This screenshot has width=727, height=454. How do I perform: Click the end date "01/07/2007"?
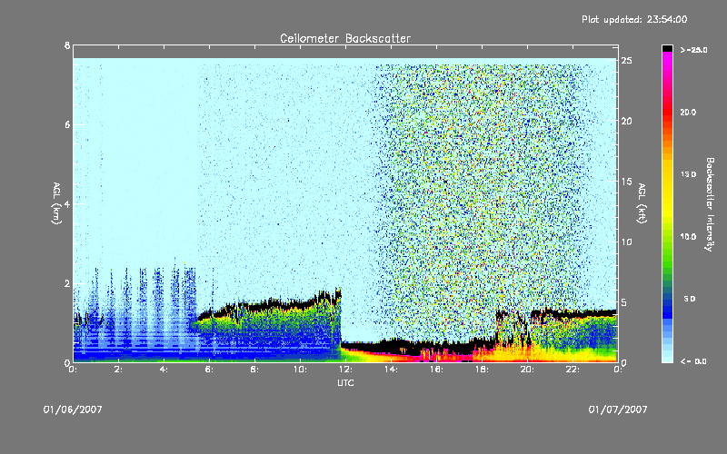(618, 410)
